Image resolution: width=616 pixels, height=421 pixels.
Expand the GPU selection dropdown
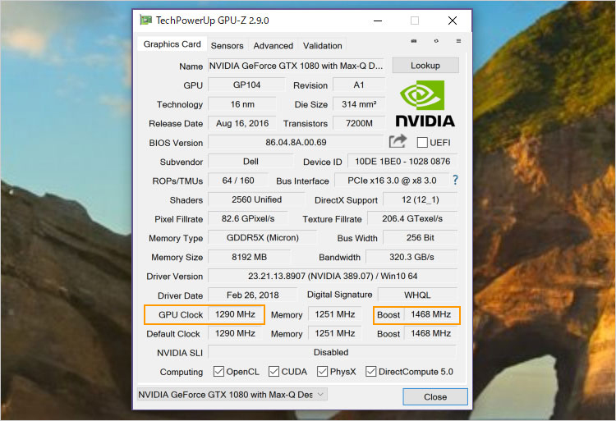click(232, 394)
